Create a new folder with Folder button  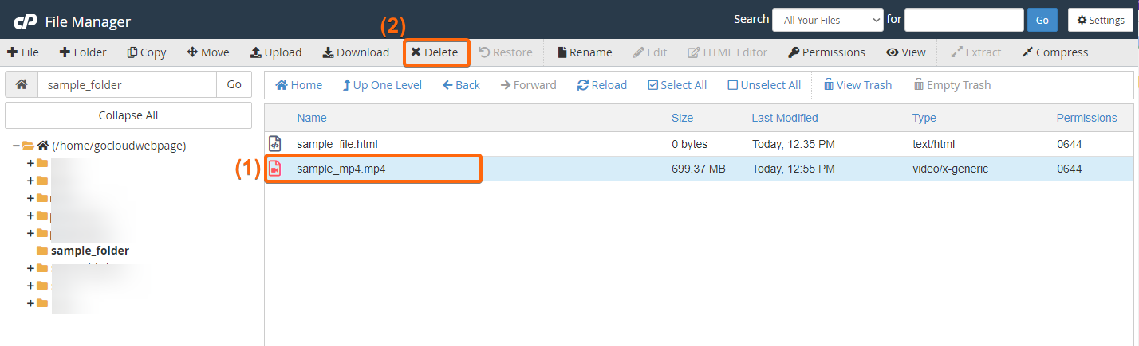(83, 52)
